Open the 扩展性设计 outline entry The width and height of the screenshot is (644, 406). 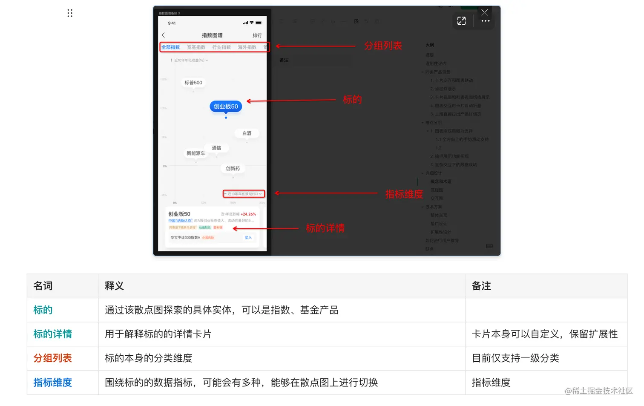click(441, 232)
